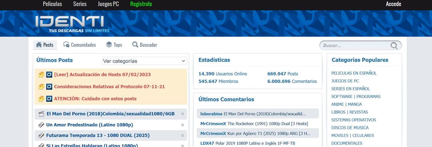Click clapperboard icon beside El Man Del Porno
Viewport: 432px width, 147px height.
(41, 114)
